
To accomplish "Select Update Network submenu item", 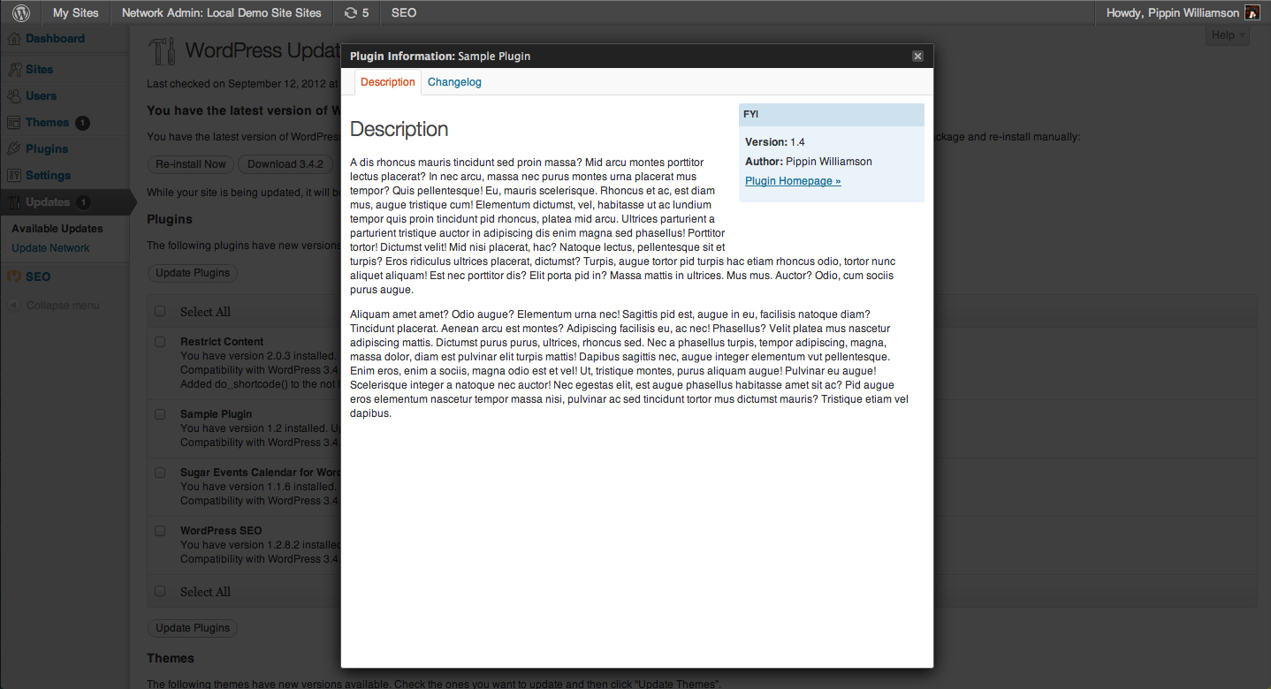I will 50,248.
